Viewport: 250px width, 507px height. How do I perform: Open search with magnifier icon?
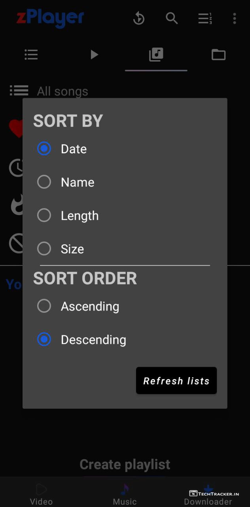pos(172,18)
